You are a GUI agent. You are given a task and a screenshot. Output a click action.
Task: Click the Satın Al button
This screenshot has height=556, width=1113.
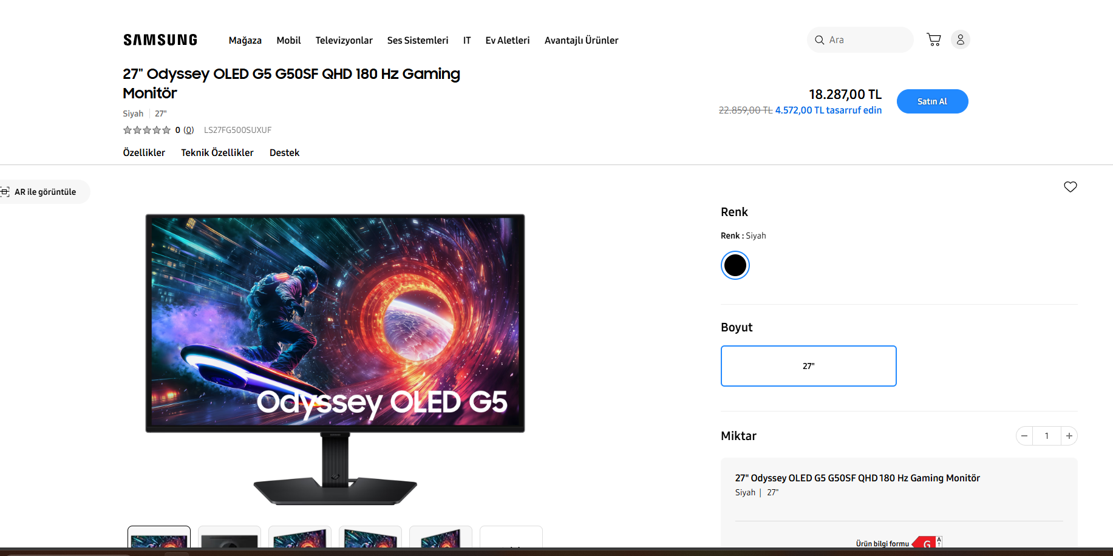933,101
